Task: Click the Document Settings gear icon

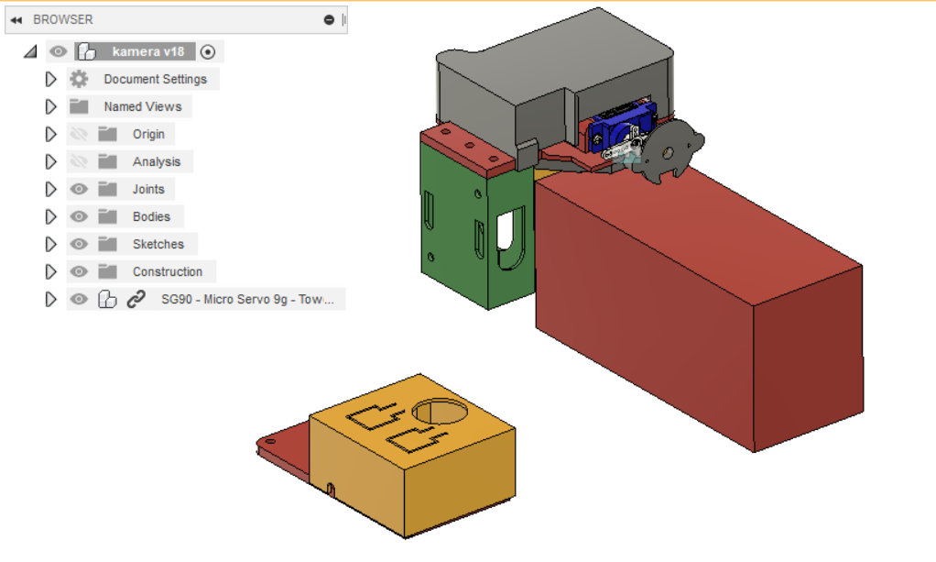Action: click(x=79, y=79)
